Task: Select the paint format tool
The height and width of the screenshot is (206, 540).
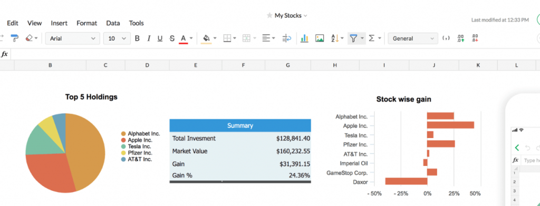Action: coord(14,38)
